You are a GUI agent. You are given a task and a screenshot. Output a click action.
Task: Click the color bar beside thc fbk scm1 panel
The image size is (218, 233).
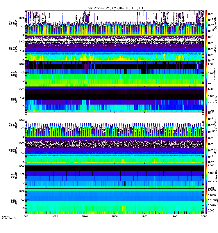[206, 201]
